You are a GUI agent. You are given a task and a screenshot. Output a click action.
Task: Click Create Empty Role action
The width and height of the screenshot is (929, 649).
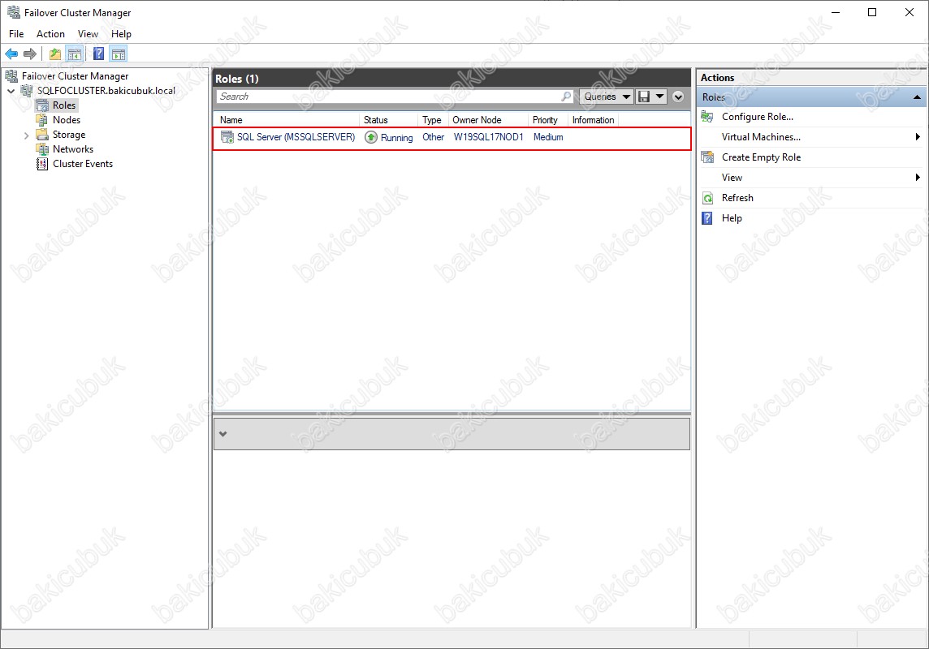pyautogui.click(x=761, y=157)
